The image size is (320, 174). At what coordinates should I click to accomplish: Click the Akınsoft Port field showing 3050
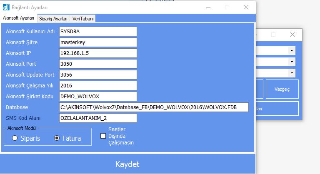98,64
